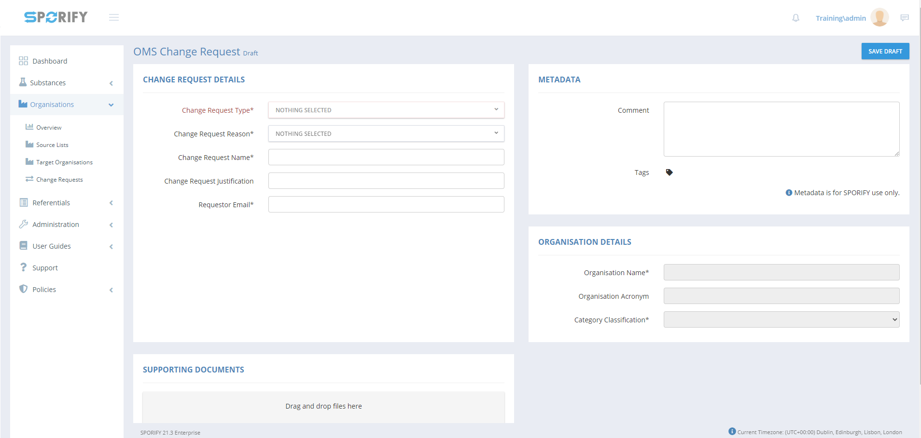Open the Category Classification dropdown
Screen dimensions: 921x438
coord(781,319)
